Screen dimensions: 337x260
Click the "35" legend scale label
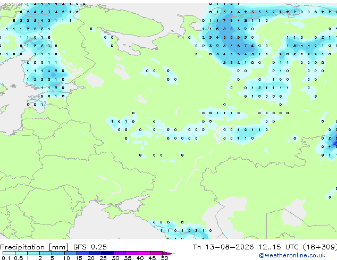[128, 258]
